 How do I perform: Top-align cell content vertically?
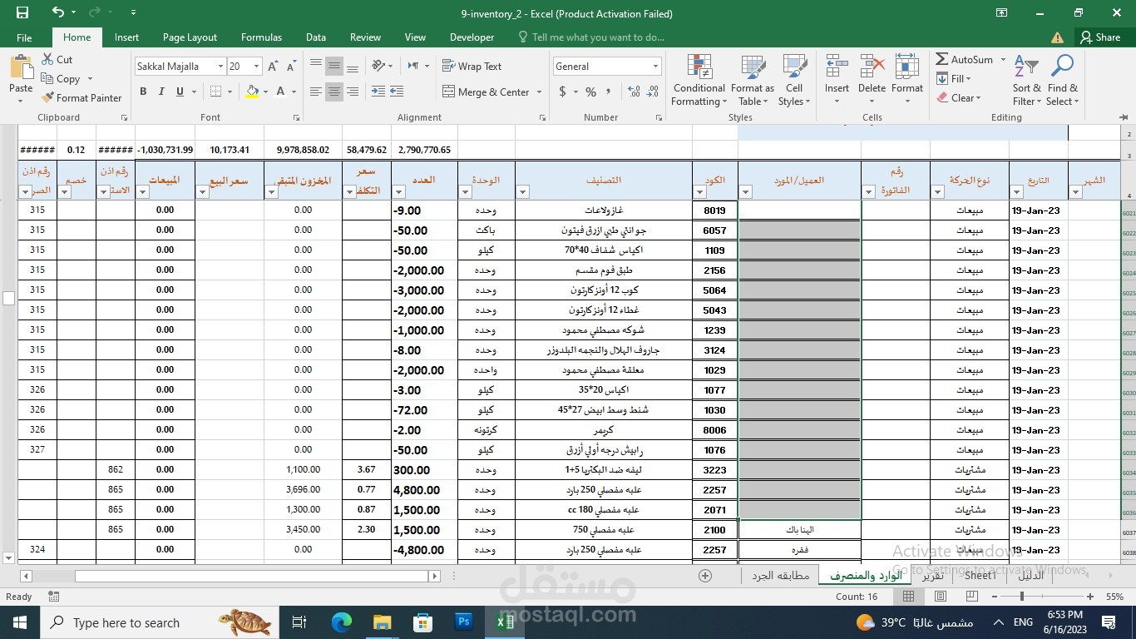pyautogui.click(x=316, y=66)
